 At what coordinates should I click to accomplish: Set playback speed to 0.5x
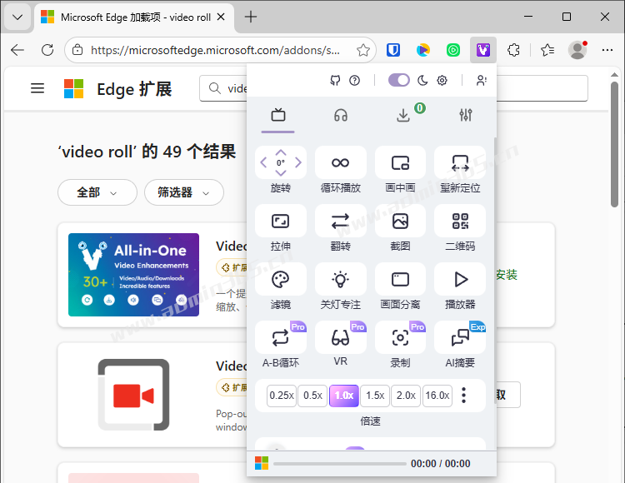click(x=313, y=396)
